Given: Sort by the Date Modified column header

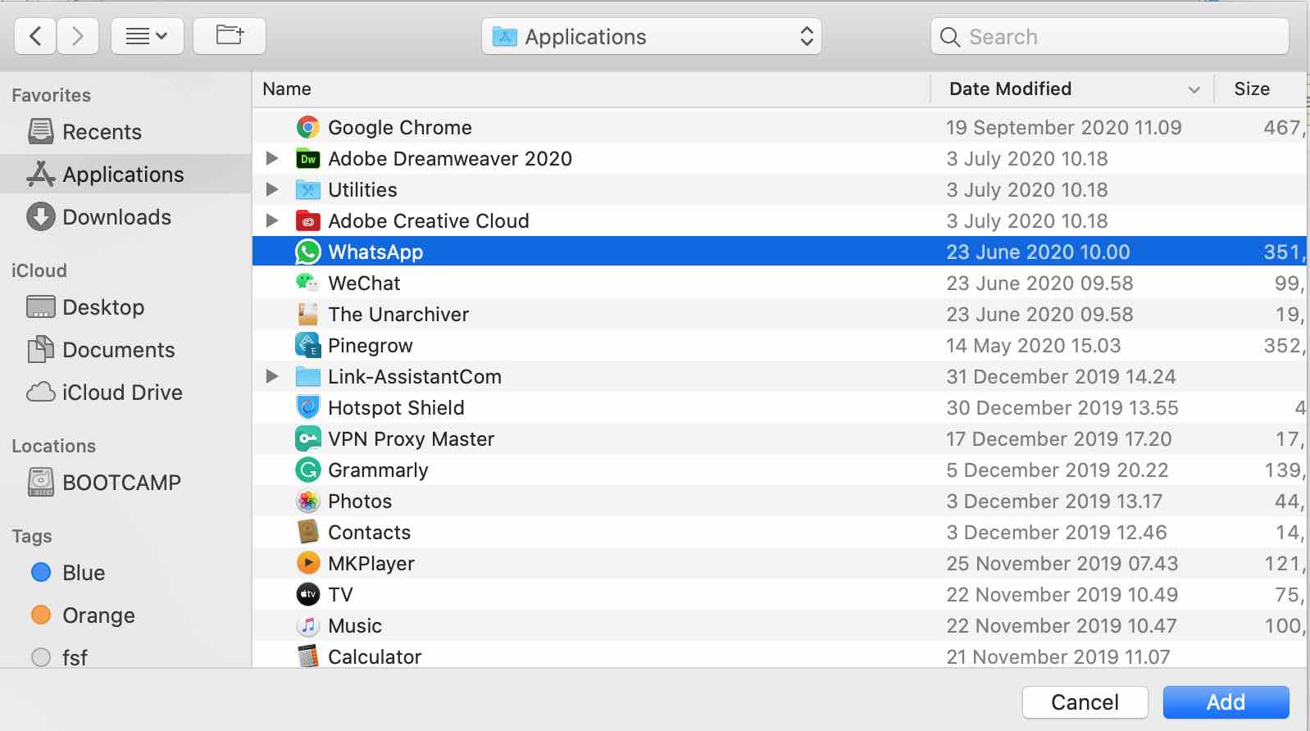Looking at the screenshot, I should 1010,89.
